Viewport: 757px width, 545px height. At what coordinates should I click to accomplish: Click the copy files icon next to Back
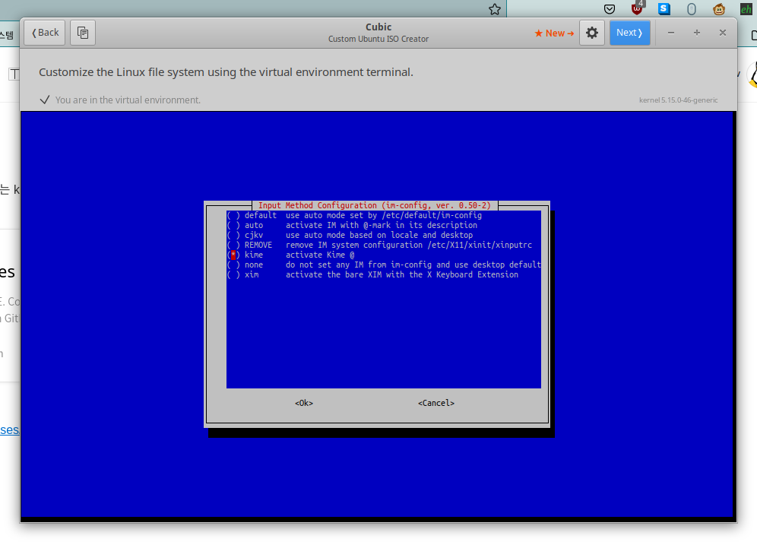[83, 33]
